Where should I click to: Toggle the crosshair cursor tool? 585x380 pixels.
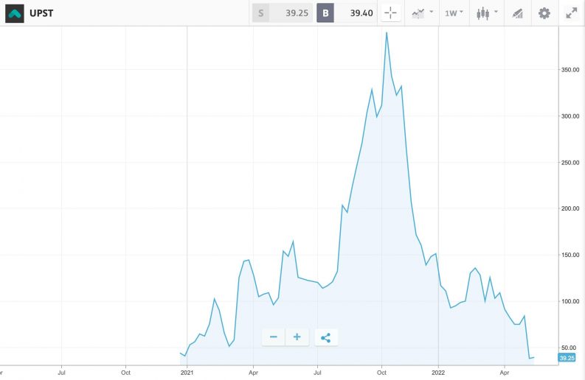391,13
